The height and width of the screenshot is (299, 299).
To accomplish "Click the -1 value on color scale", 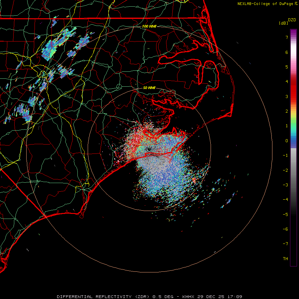I will pos(285,155).
